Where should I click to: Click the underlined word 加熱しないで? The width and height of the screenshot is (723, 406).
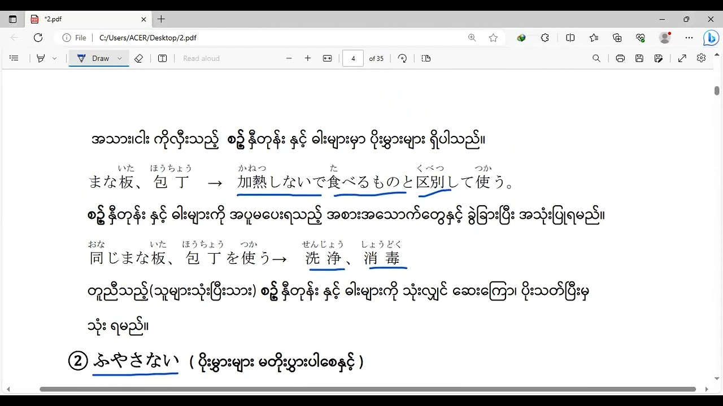282,182
